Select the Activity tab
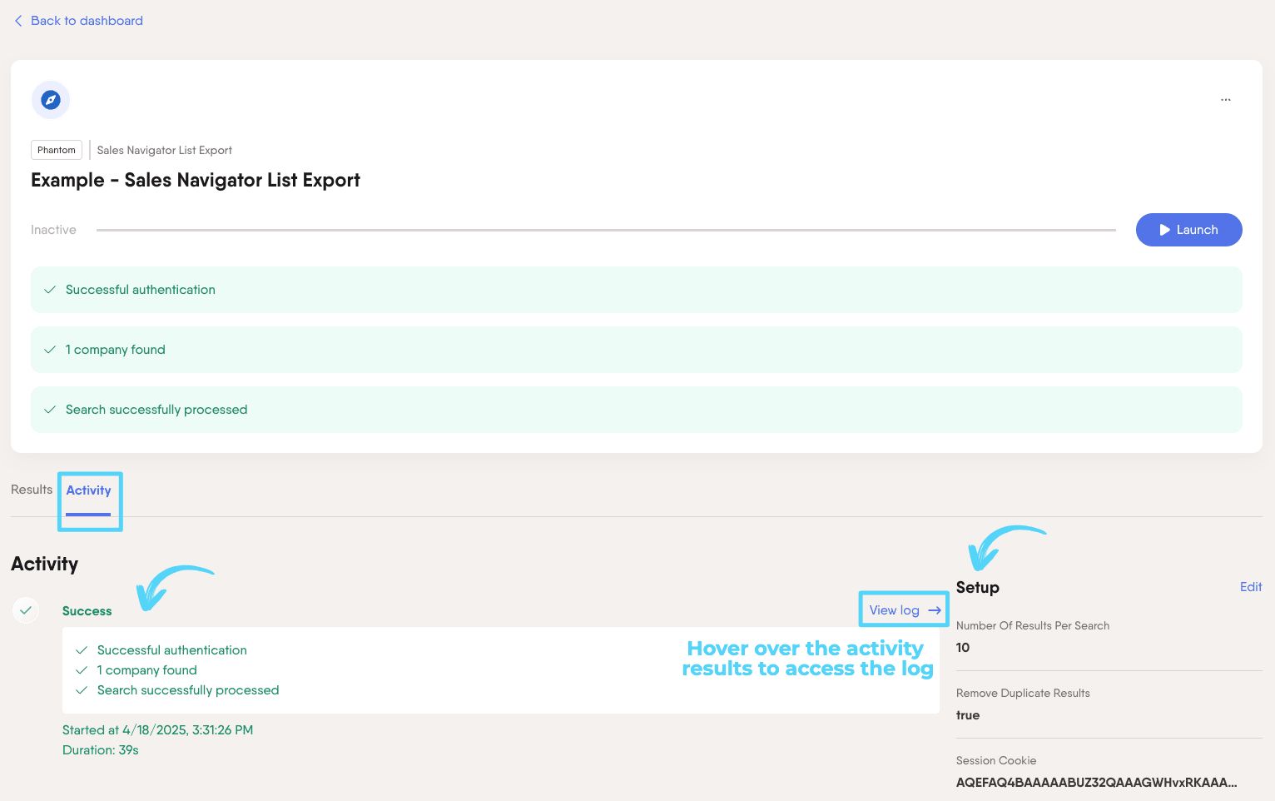 [x=88, y=490]
